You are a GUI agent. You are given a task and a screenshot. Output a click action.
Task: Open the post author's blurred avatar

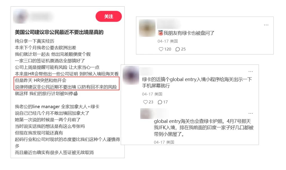pos(21,17)
